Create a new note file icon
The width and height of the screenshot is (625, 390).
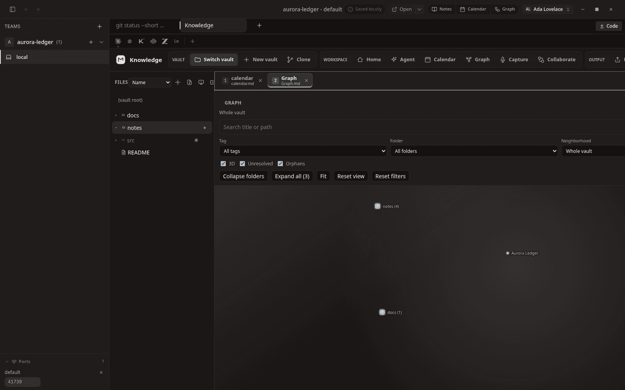pos(189,82)
